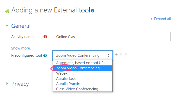Open the Preconfigured tool dropdown

tap(83, 55)
